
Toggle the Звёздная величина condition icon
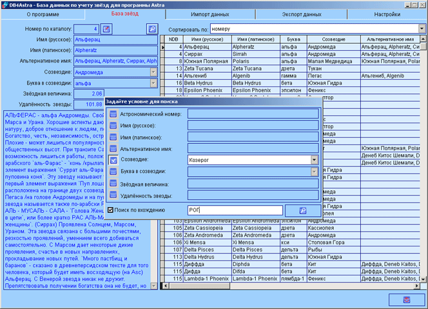(x=113, y=184)
